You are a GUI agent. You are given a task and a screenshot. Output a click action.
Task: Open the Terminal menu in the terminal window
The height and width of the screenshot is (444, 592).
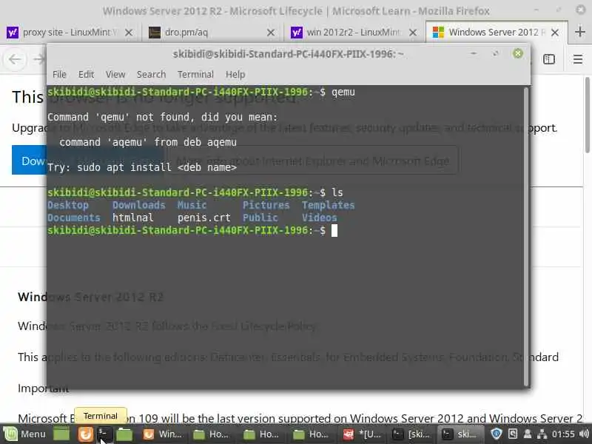click(195, 75)
